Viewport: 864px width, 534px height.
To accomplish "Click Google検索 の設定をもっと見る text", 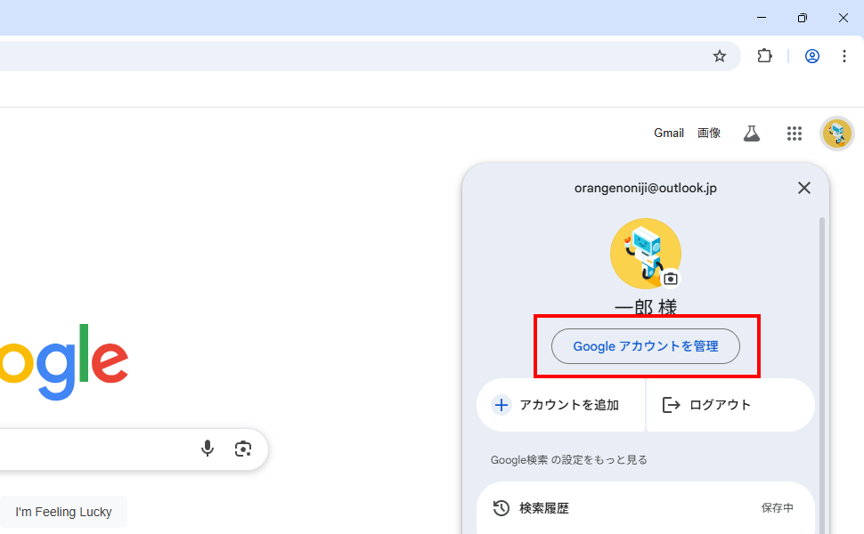I will tap(568, 459).
